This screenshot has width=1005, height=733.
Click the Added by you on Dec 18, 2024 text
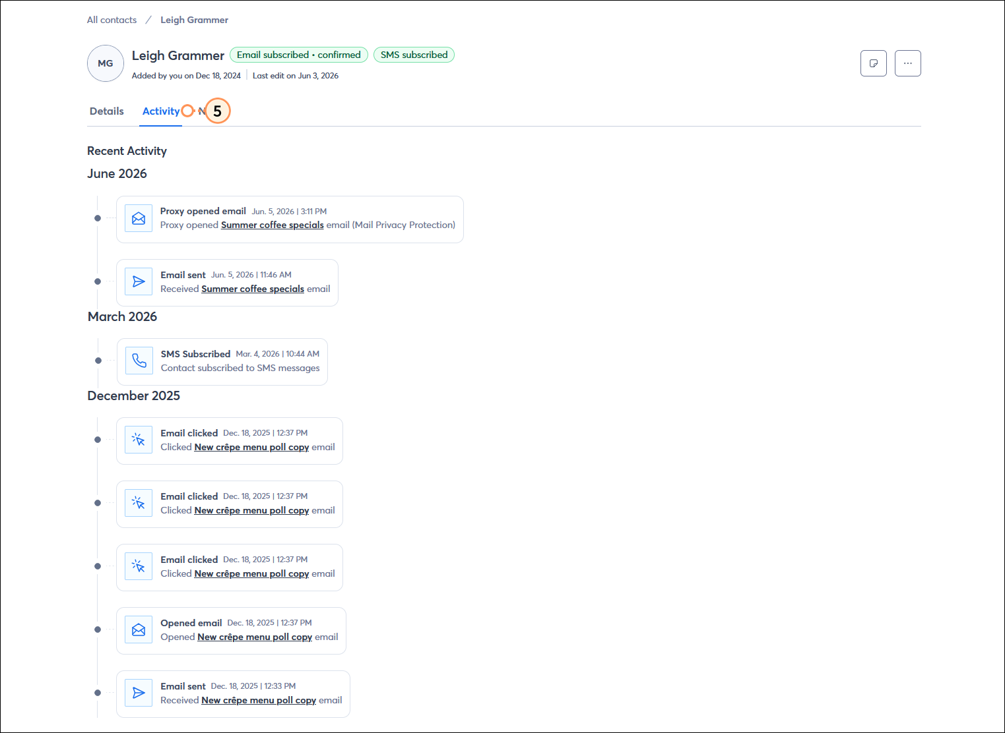pos(186,76)
